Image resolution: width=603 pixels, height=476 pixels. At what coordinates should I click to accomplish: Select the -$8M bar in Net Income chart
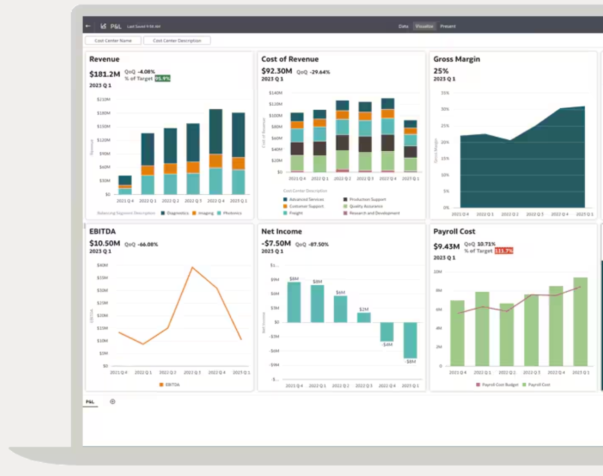(x=410, y=340)
